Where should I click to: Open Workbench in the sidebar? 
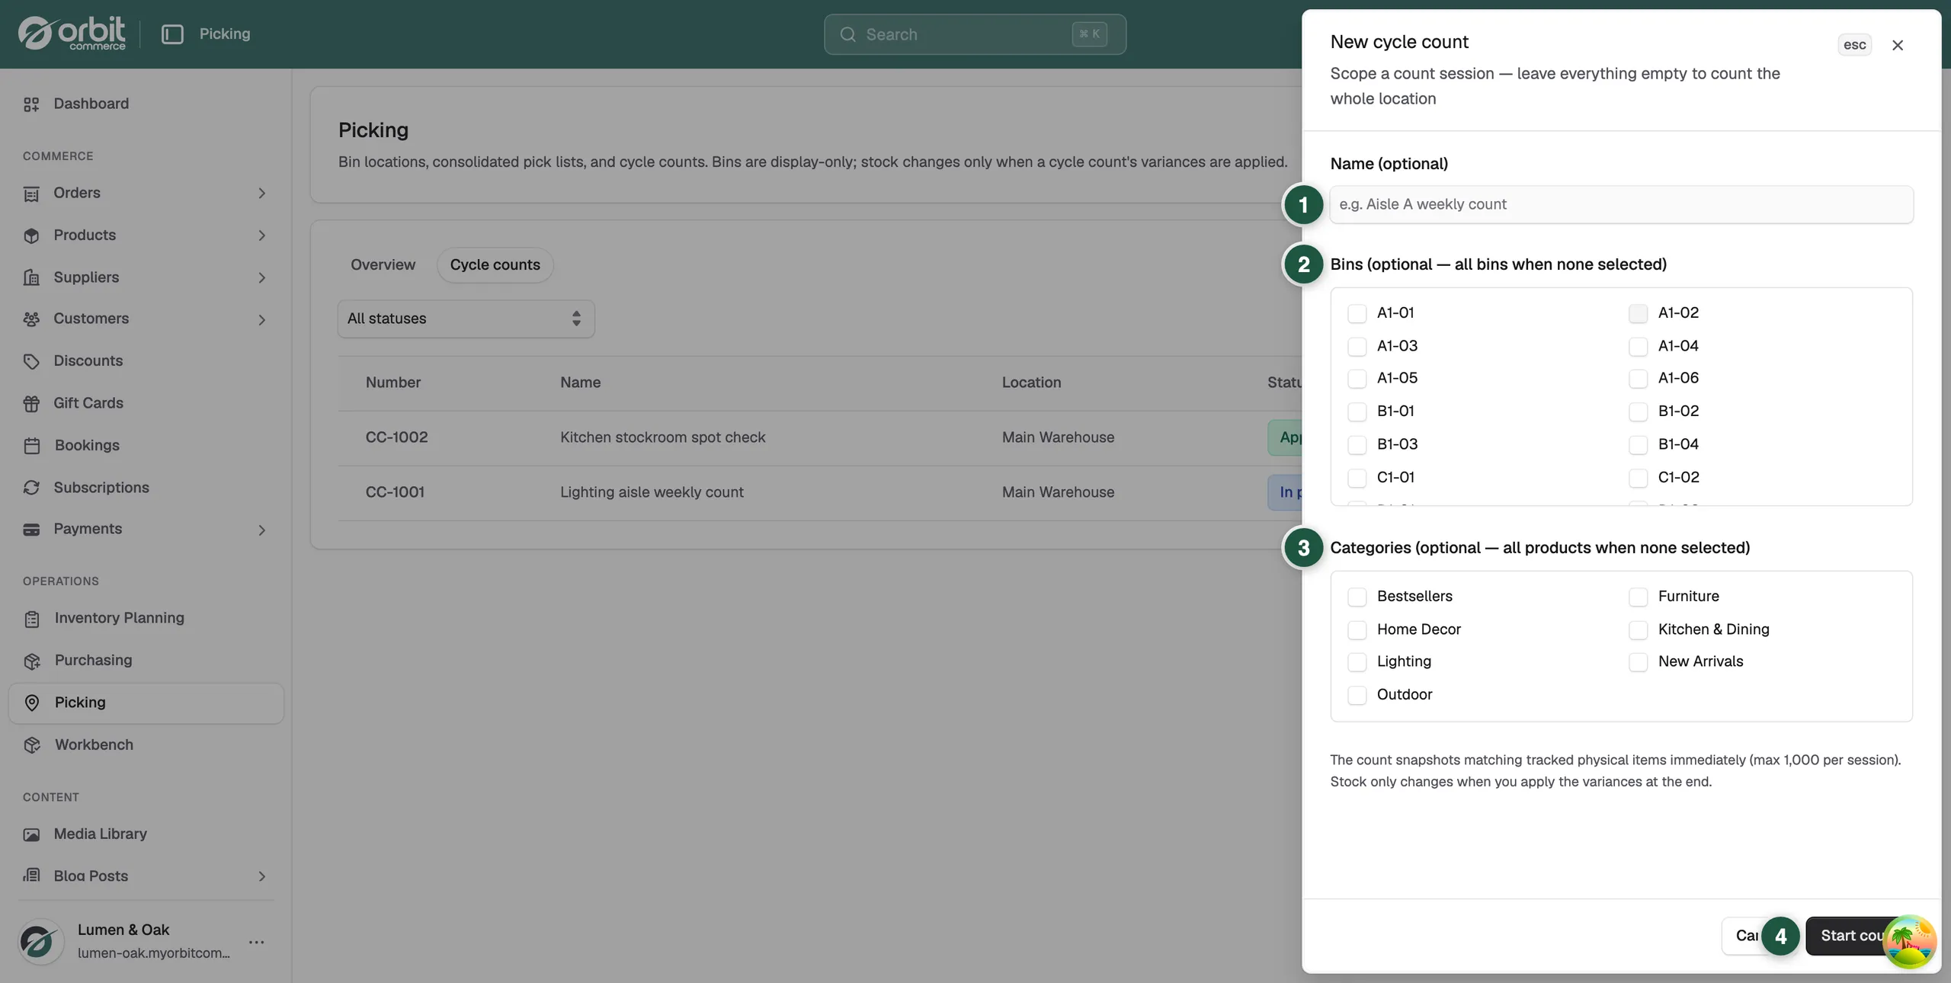coord(146,744)
